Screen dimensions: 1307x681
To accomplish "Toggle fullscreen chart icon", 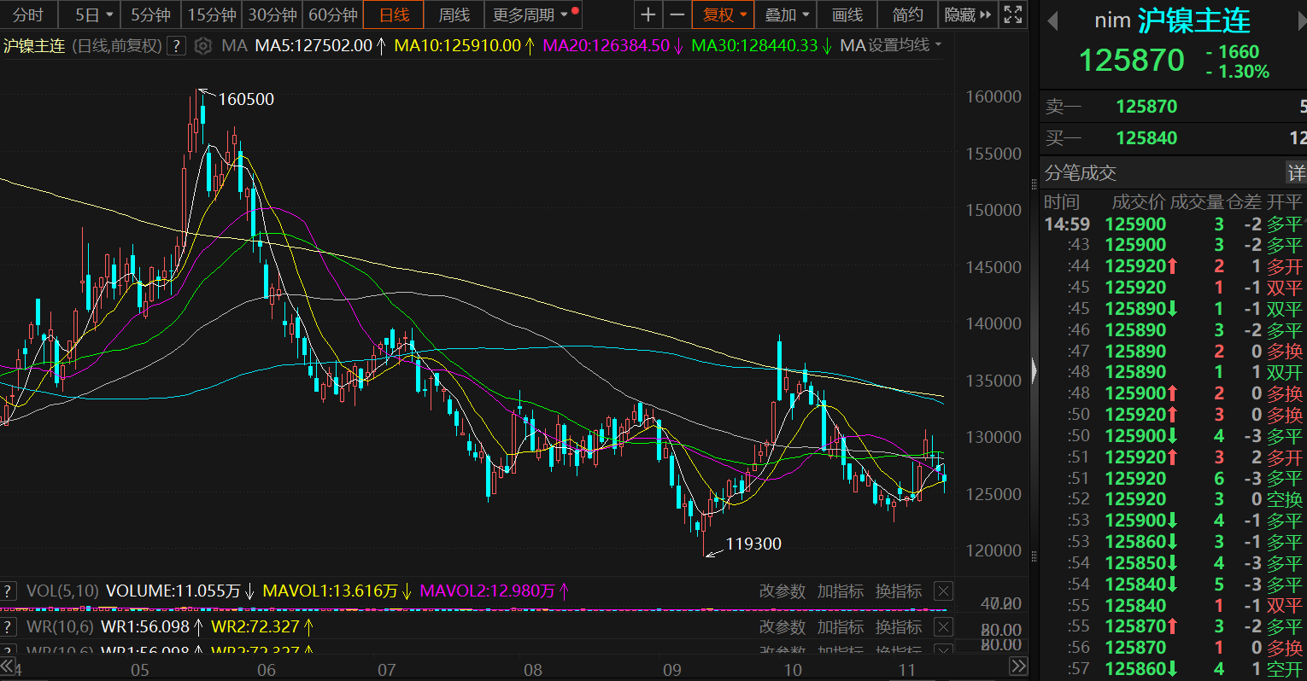I will click(x=1012, y=15).
